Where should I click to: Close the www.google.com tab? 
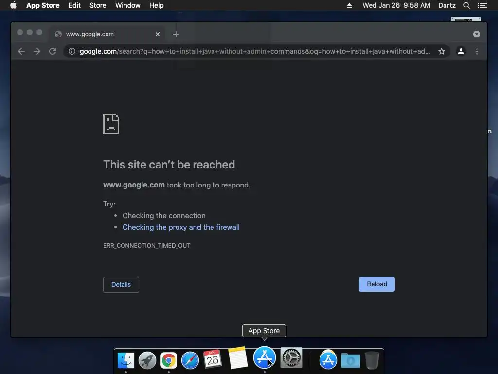157,34
